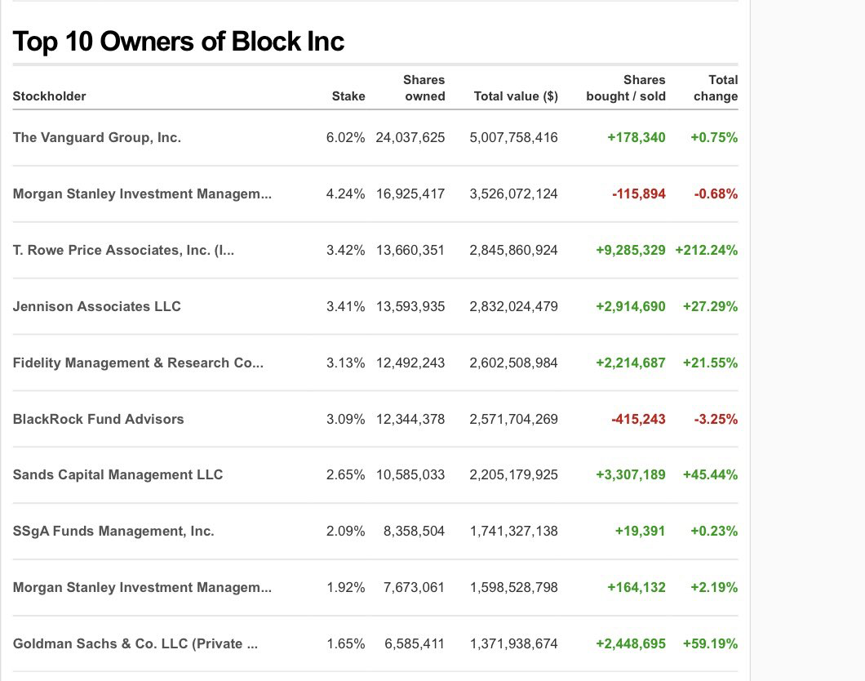Click the 'Top 10 Owners of Block Inc' heading
The width and height of the screenshot is (865, 681).
click(x=178, y=42)
